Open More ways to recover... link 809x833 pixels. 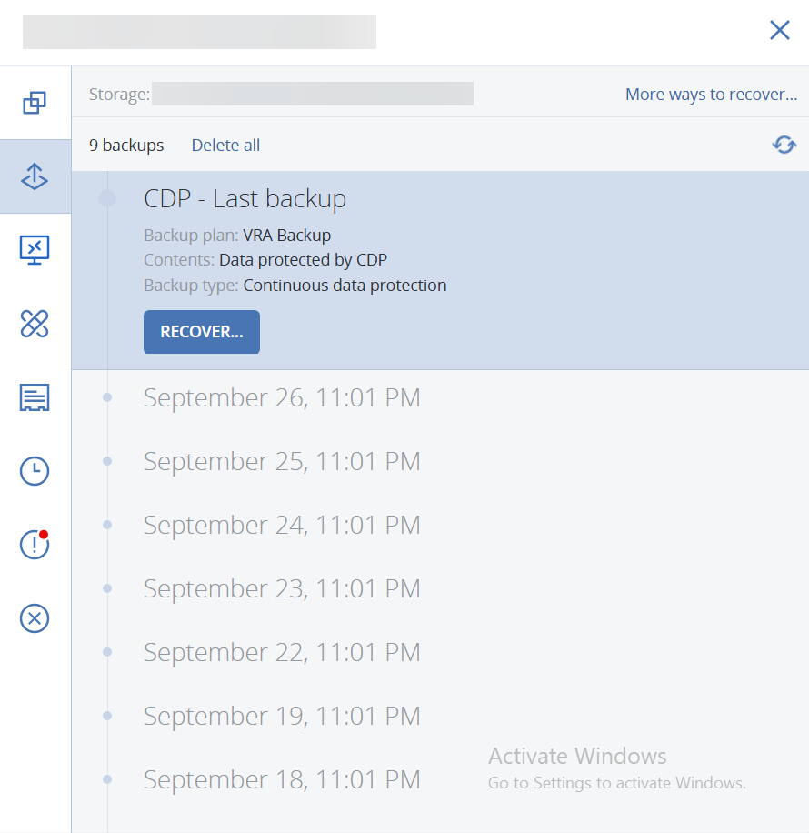point(711,95)
